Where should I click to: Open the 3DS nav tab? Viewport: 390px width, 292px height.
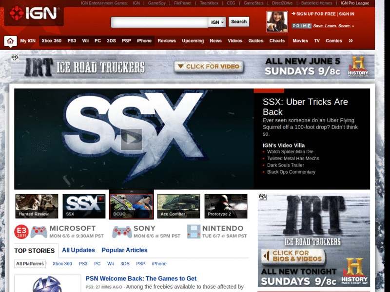click(x=111, y=41)
